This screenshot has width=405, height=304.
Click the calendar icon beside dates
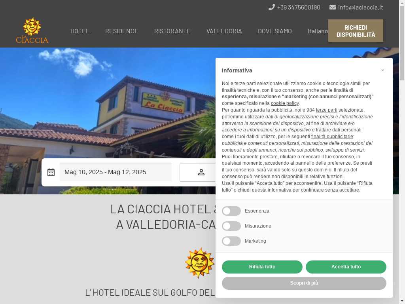point(51,172)
